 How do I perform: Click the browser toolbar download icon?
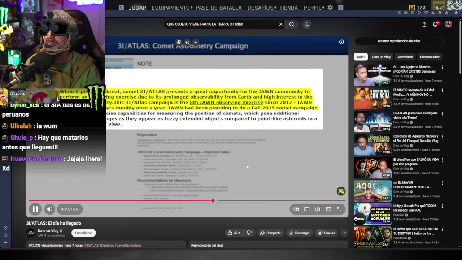[433, 13]
